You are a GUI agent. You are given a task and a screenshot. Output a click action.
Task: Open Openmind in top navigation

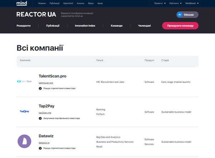(68, 3)
